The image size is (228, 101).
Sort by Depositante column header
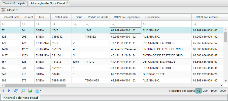coord(166,17)
